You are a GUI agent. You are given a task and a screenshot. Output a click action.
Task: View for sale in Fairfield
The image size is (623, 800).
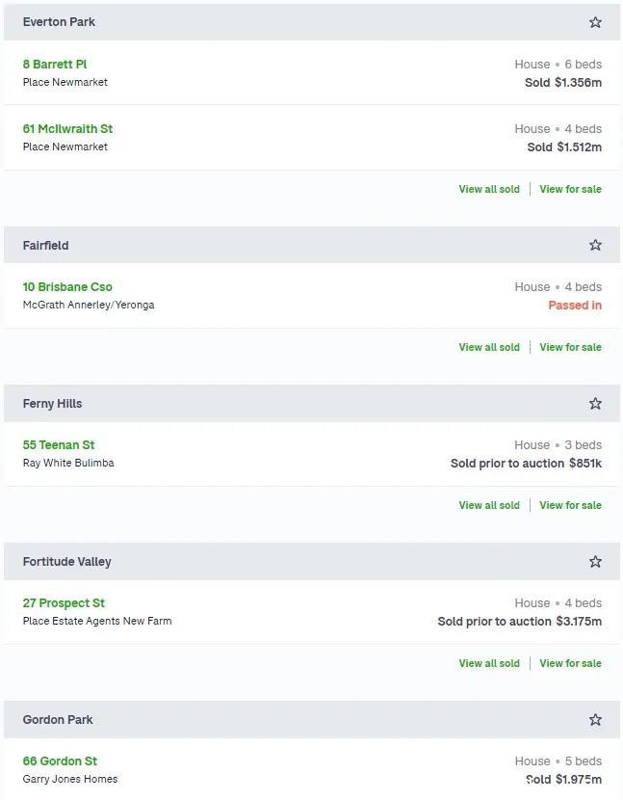pyautogui.click(x=570, y=347)
